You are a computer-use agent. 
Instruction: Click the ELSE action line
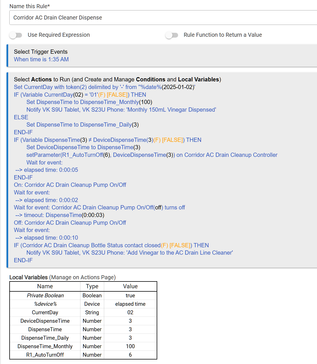[21, 117]
